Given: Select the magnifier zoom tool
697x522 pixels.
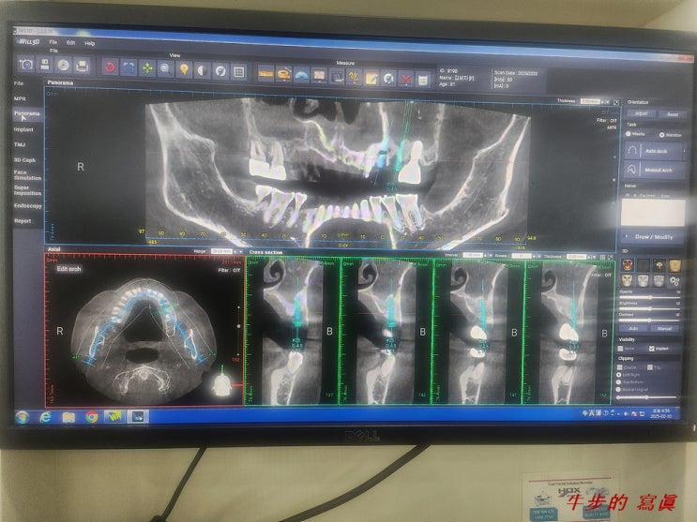Looking at the screenshot, I should pos(165,68).
